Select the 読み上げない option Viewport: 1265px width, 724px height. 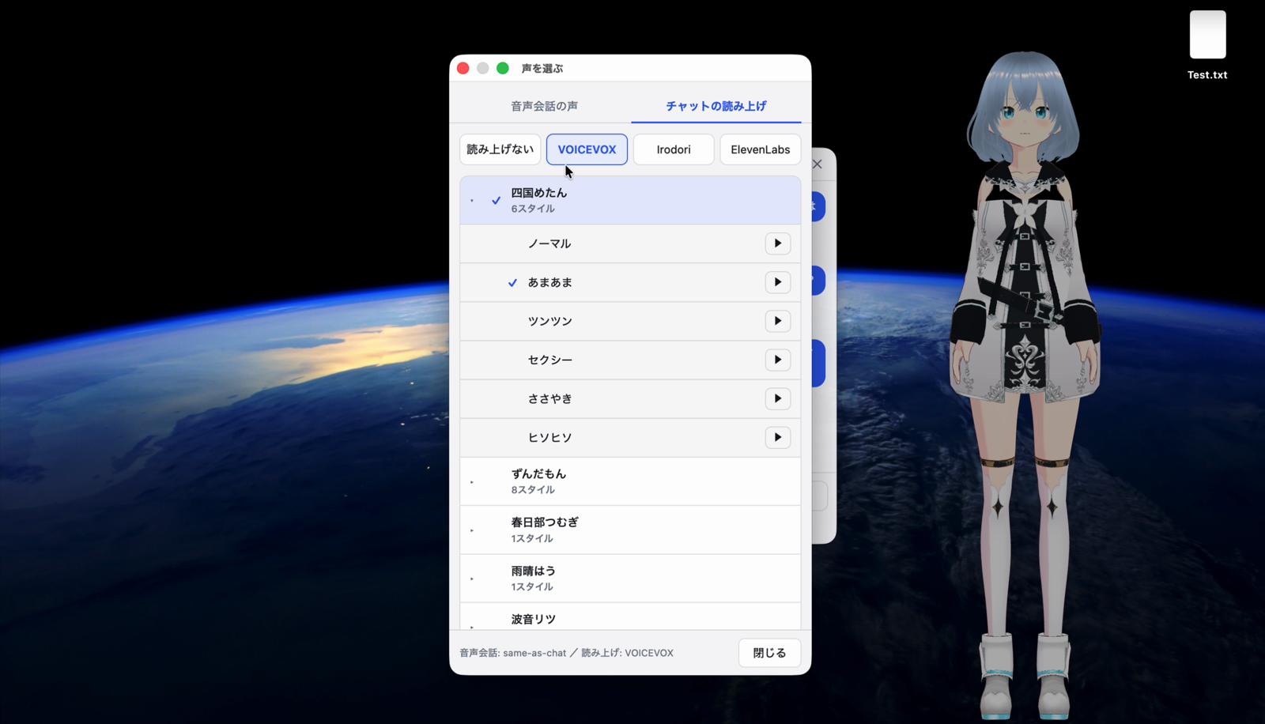click(x=500, y=149)
